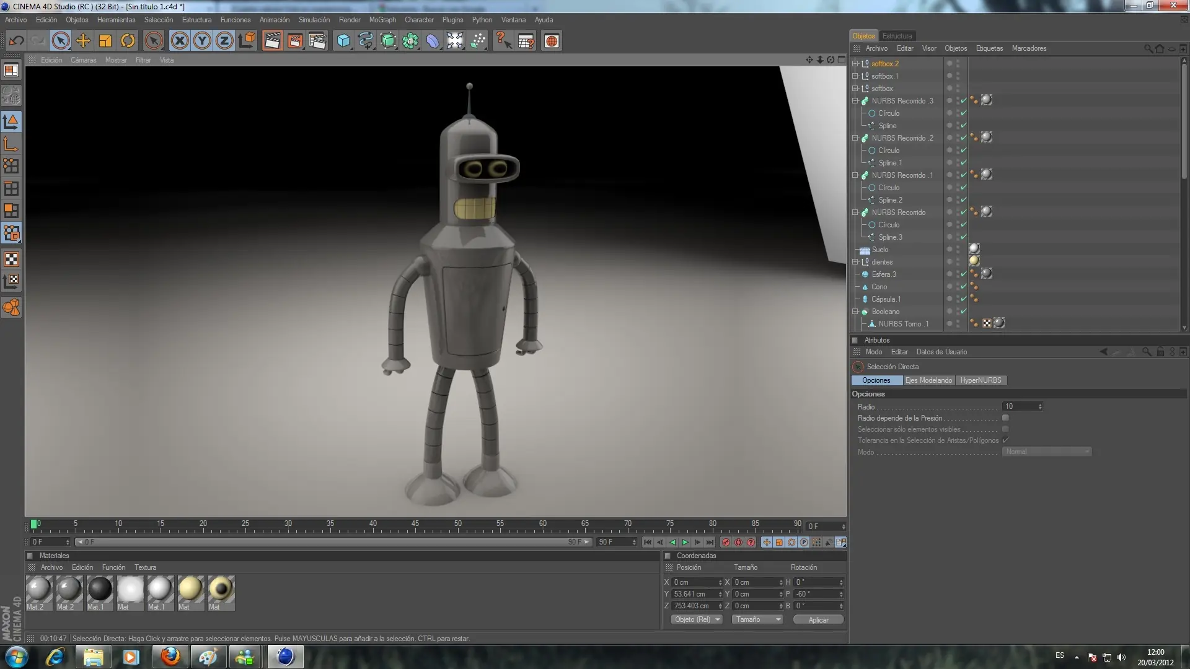The width and height of the screenshot is (1190, 669).
Task: Click the Record Active Objects keyframe button
Action: point(726,543)
